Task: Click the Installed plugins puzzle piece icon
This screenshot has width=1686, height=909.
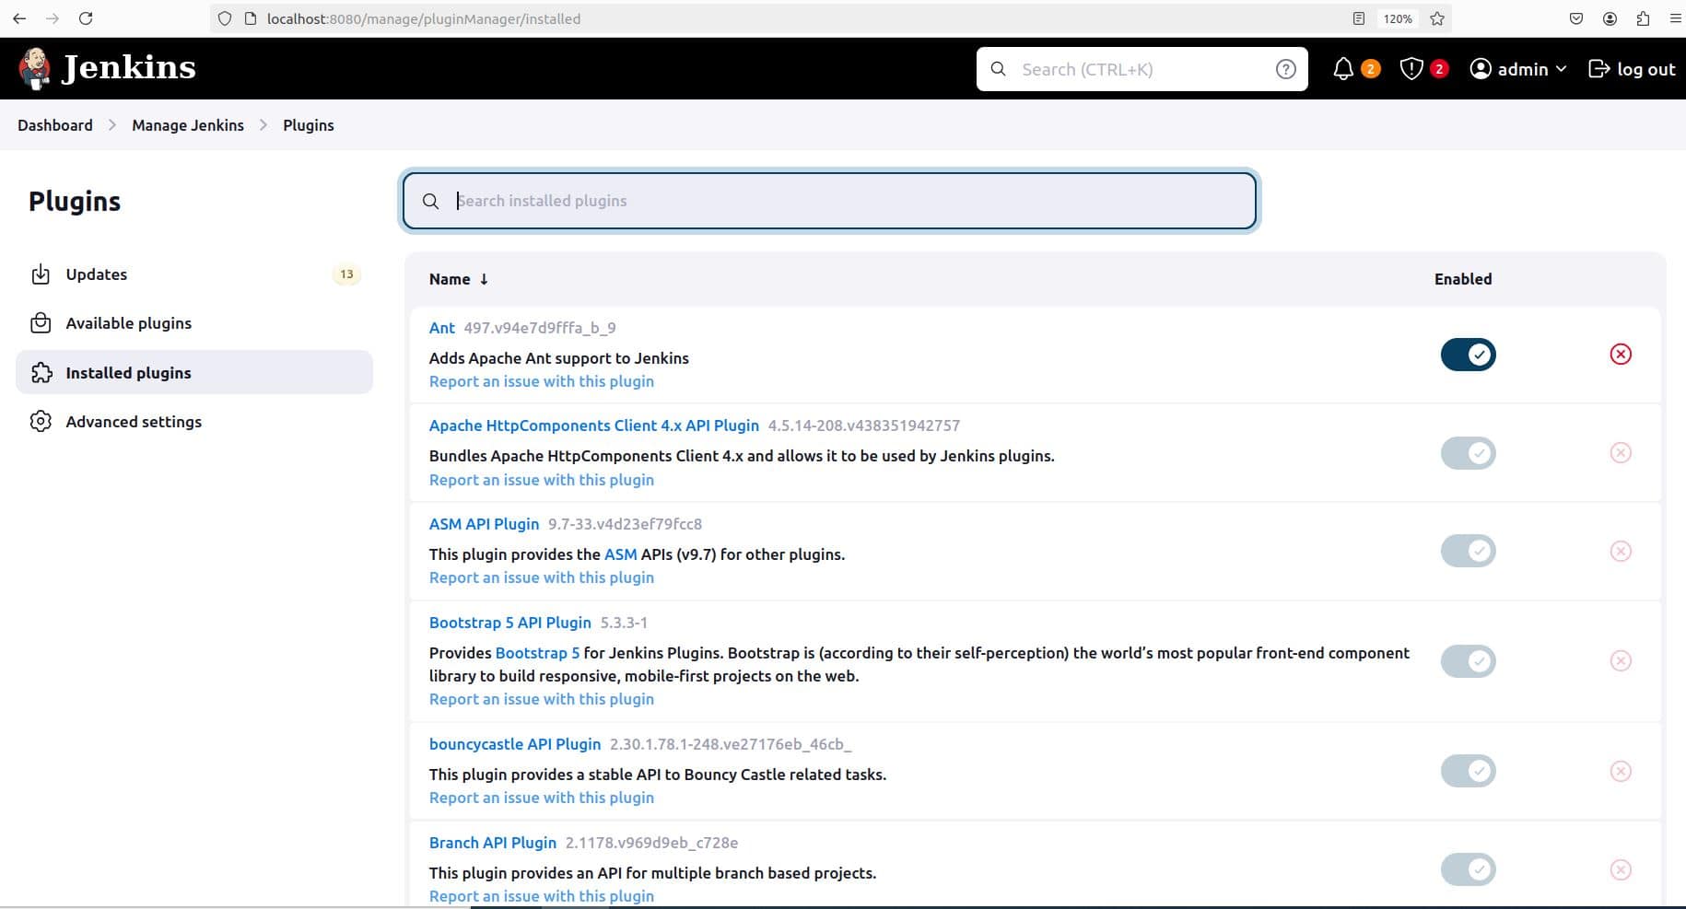Action: 41,373
